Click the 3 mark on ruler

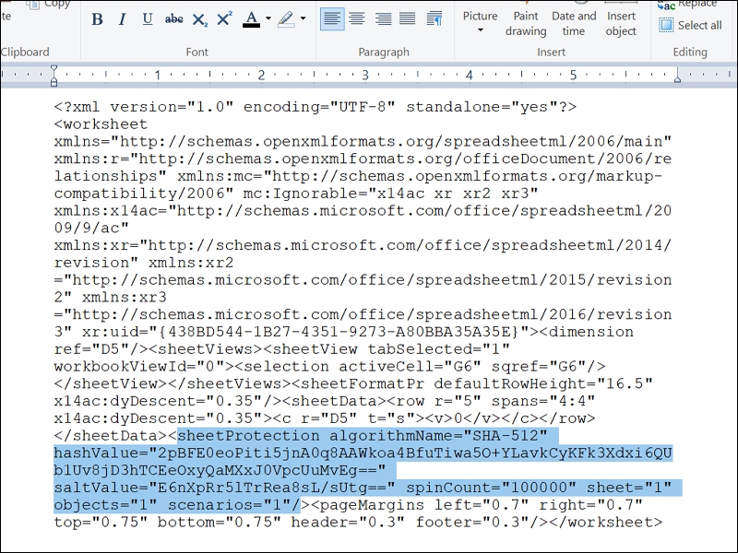365,76
